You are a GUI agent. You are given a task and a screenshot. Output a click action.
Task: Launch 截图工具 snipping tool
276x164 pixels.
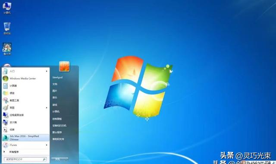click(x=25, y=101)
